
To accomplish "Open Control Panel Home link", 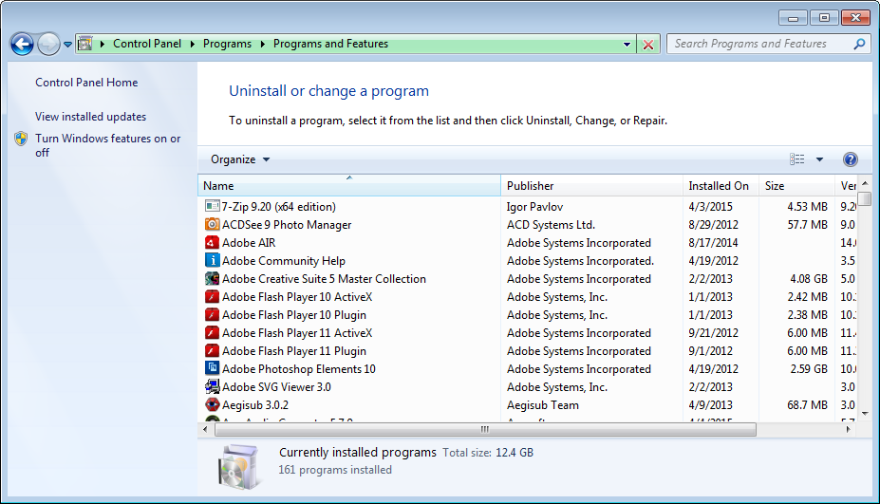I will point(86,83).
